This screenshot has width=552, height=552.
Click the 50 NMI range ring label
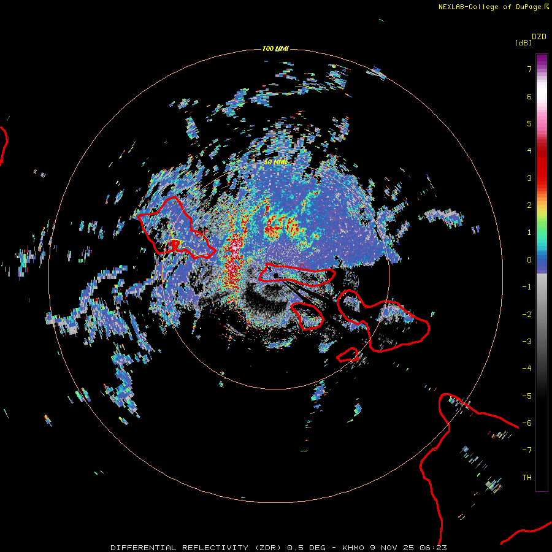pos(276,163)
